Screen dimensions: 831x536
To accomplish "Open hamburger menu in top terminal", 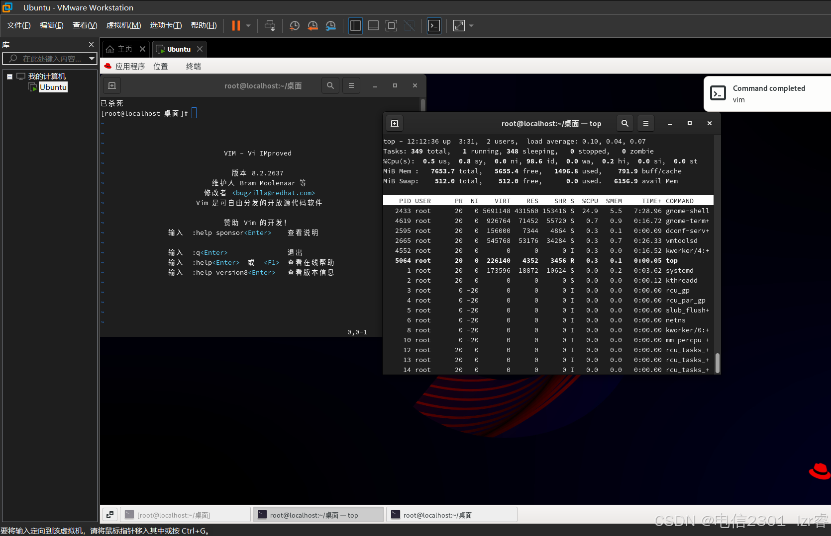I will pos(646,123).
